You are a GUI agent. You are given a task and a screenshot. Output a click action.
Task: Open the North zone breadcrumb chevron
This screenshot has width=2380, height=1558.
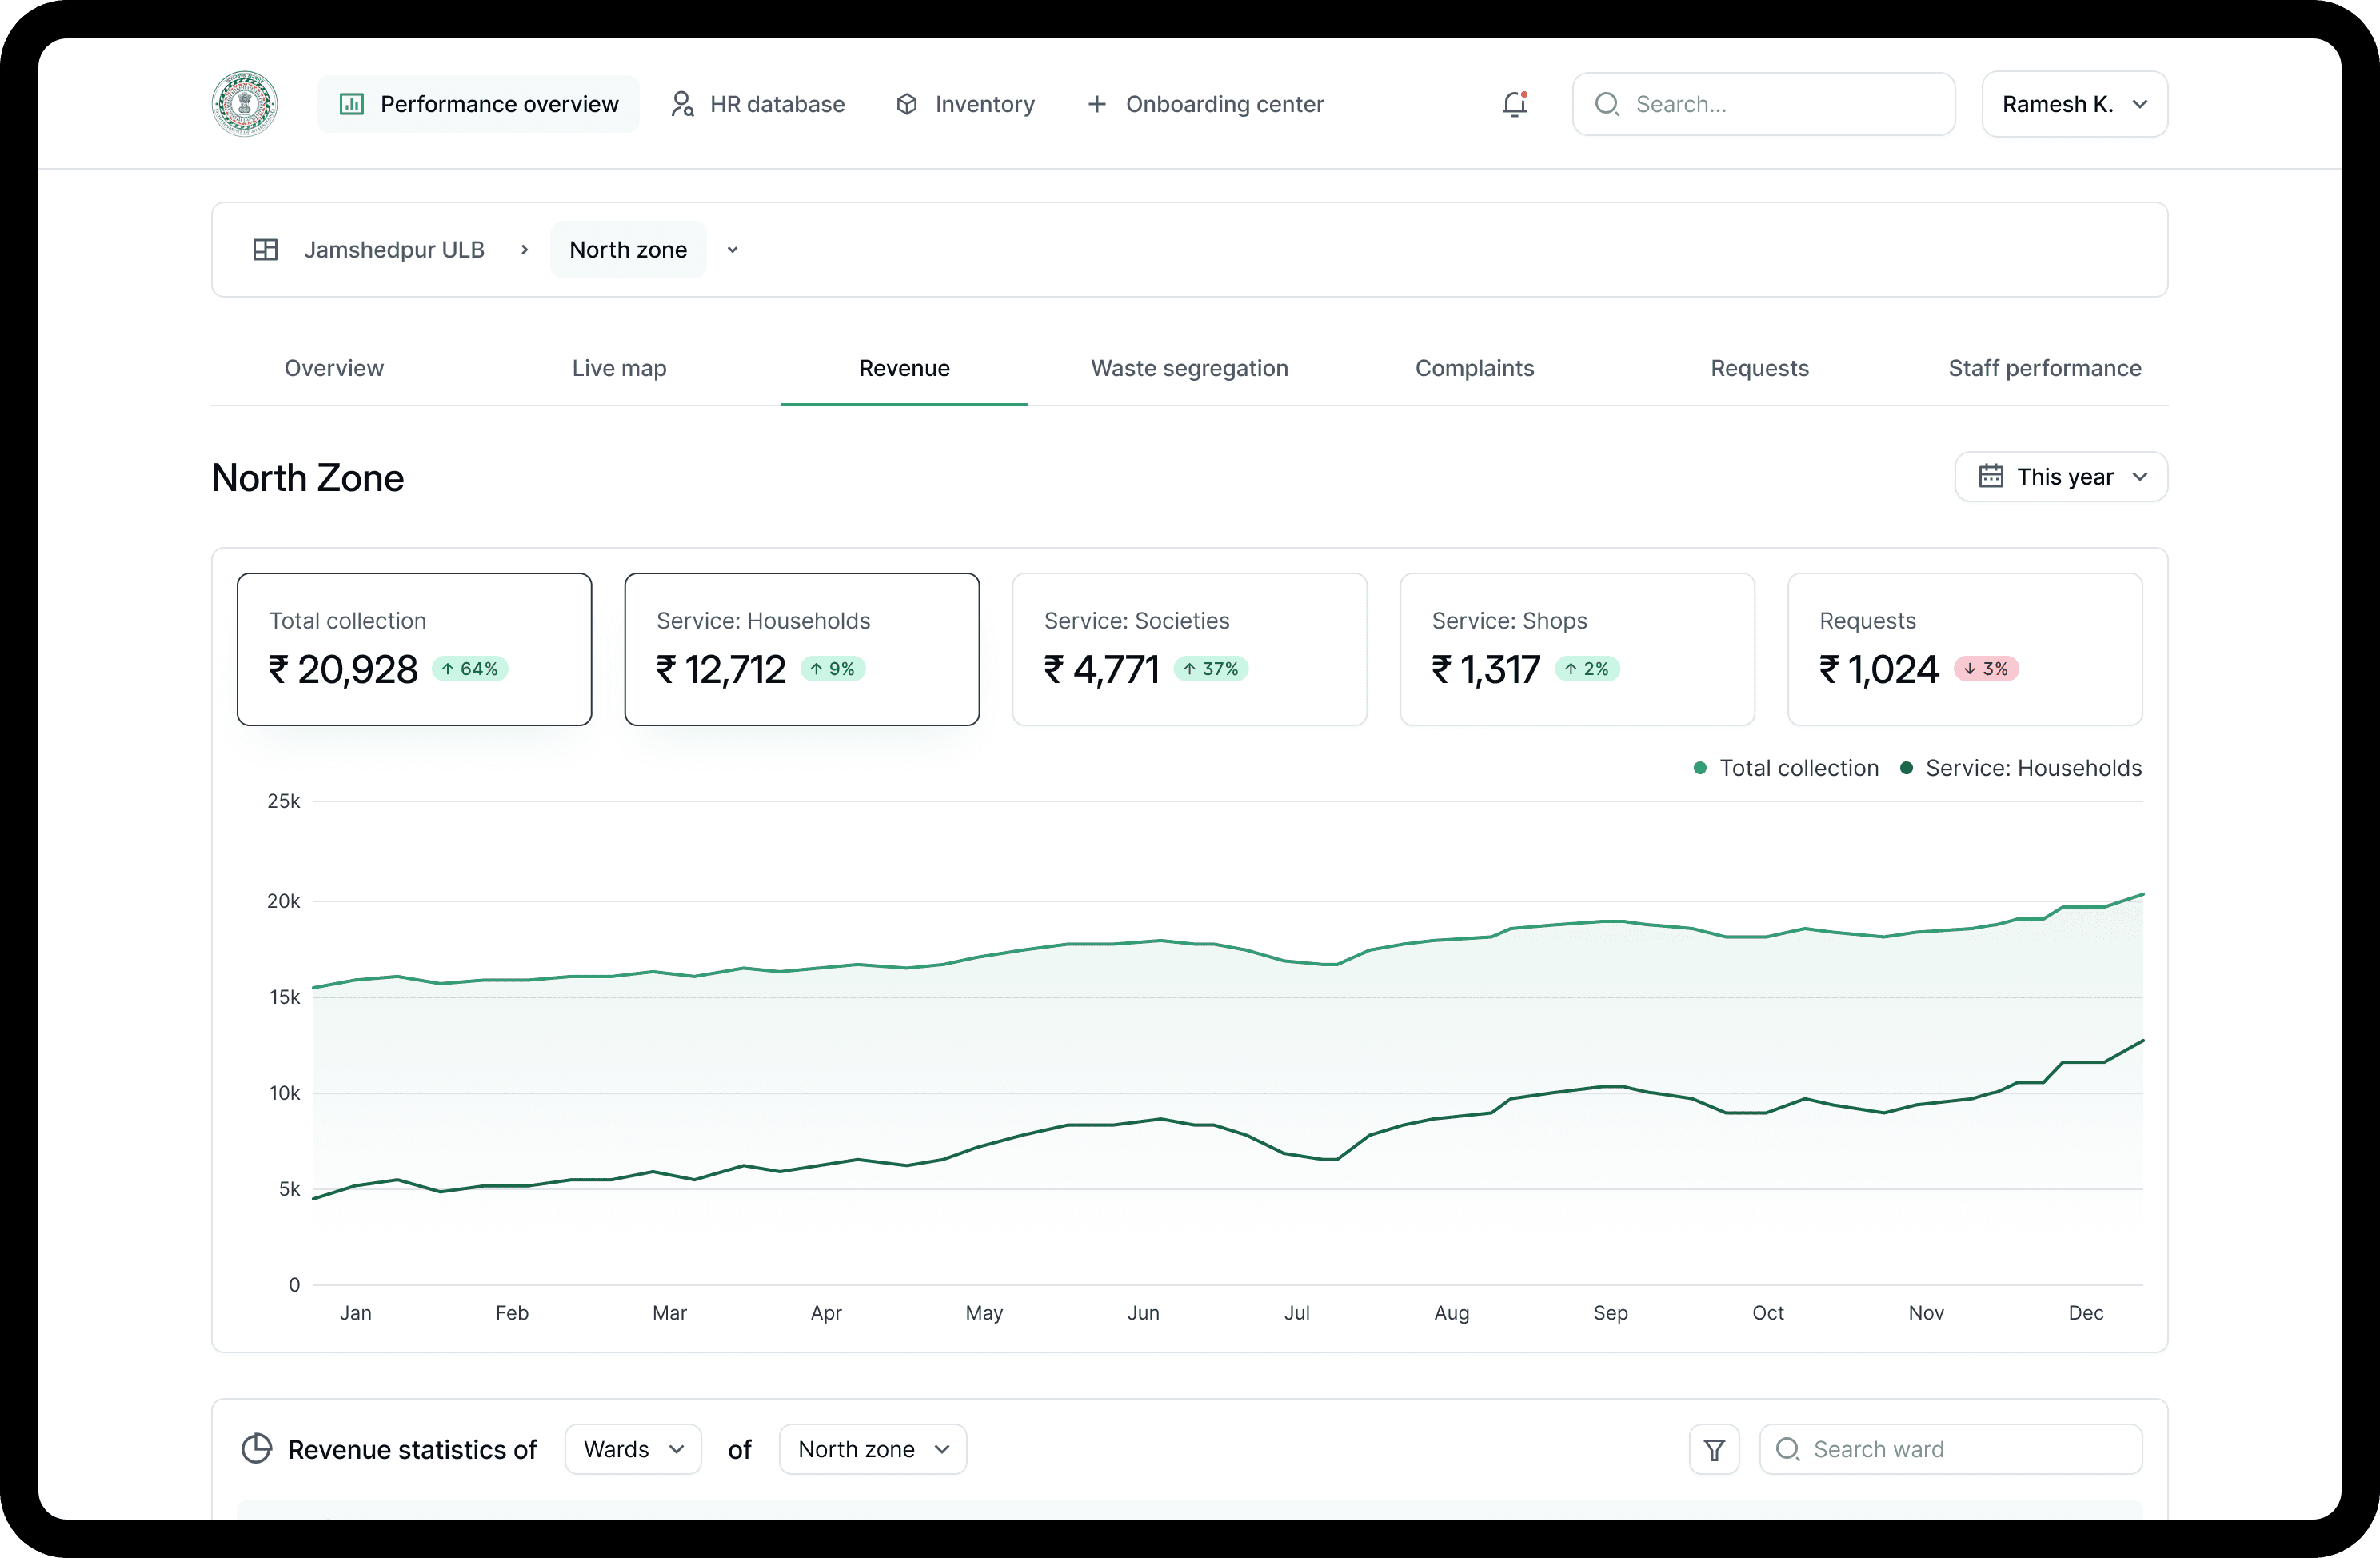click(733, 250)
